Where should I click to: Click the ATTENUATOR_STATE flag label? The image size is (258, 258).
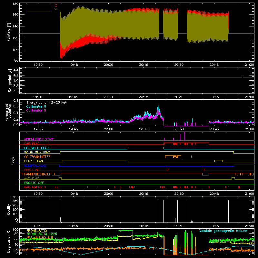coord(39,139)
